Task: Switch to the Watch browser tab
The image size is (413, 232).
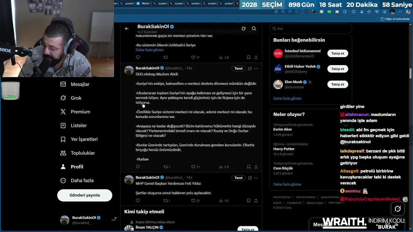Action: click(x=143, y=4)
